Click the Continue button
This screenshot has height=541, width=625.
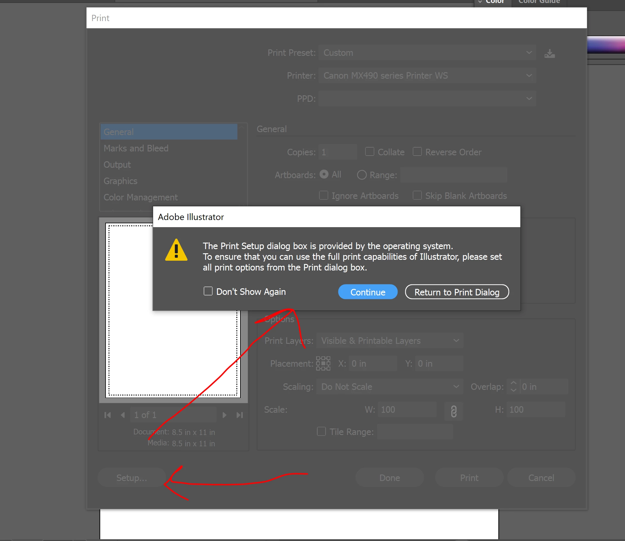pos(368,292)
